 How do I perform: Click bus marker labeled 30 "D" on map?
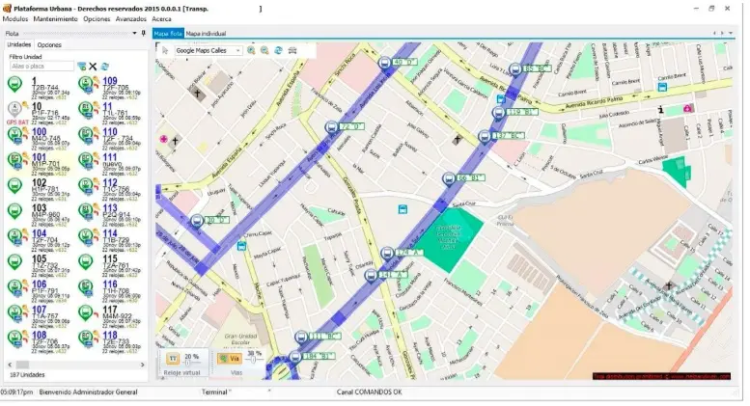point(197,221)
